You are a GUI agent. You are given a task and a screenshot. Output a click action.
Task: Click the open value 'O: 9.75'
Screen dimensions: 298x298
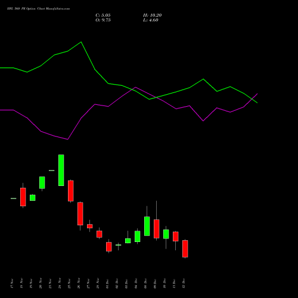(x=103, y=20)
